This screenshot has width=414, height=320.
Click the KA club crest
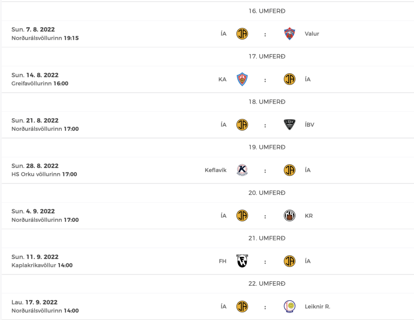(x=242, y=79)
